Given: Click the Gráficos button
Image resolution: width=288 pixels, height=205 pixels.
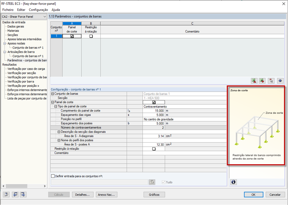Looking at the screenshot, I should (154, 194).
